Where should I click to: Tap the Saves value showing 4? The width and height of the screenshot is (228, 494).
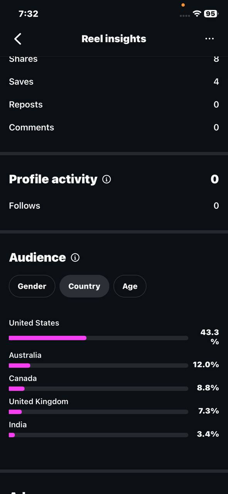click(x=216, y=81)
